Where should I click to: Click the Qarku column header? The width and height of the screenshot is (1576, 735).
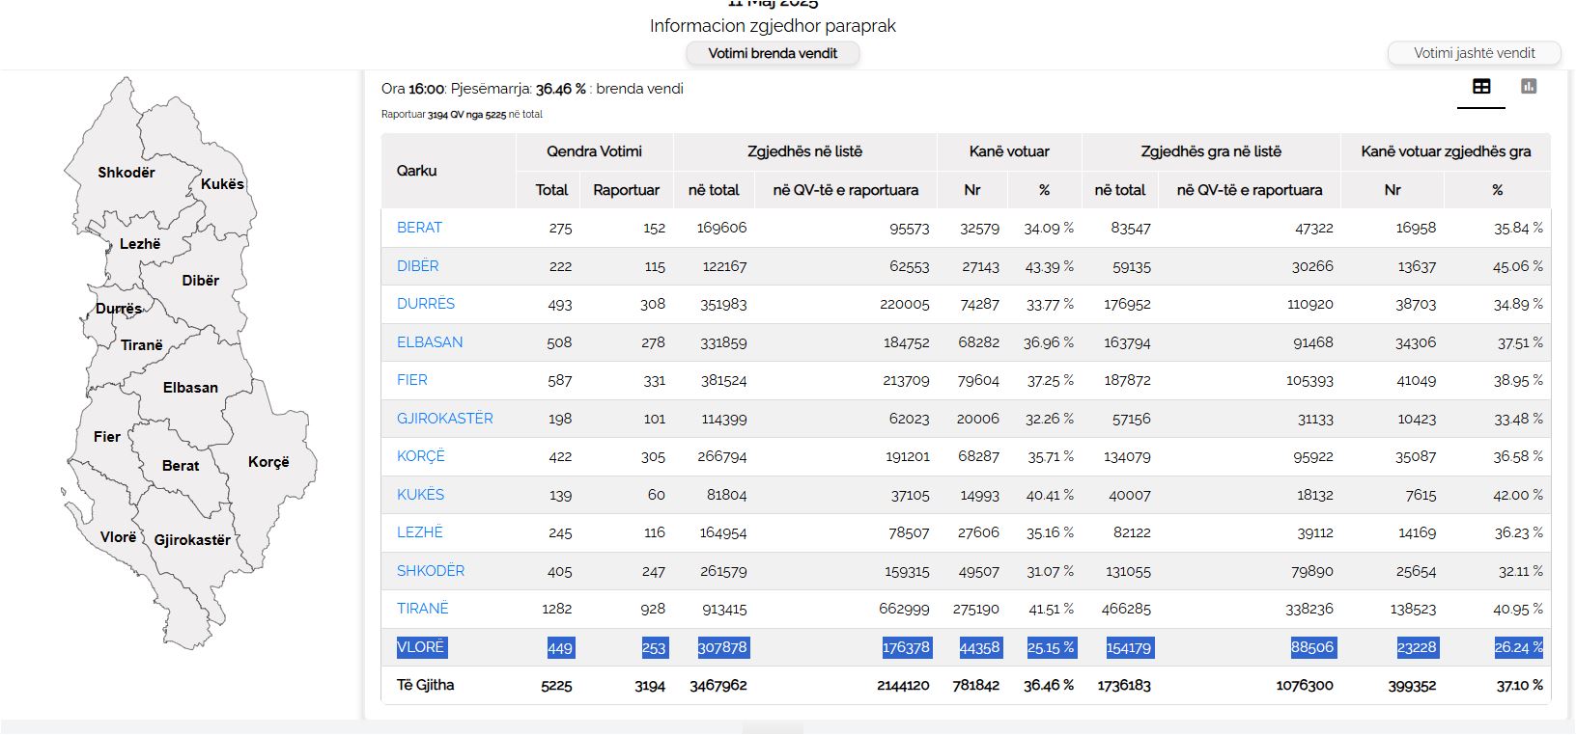tap(416, 171)
